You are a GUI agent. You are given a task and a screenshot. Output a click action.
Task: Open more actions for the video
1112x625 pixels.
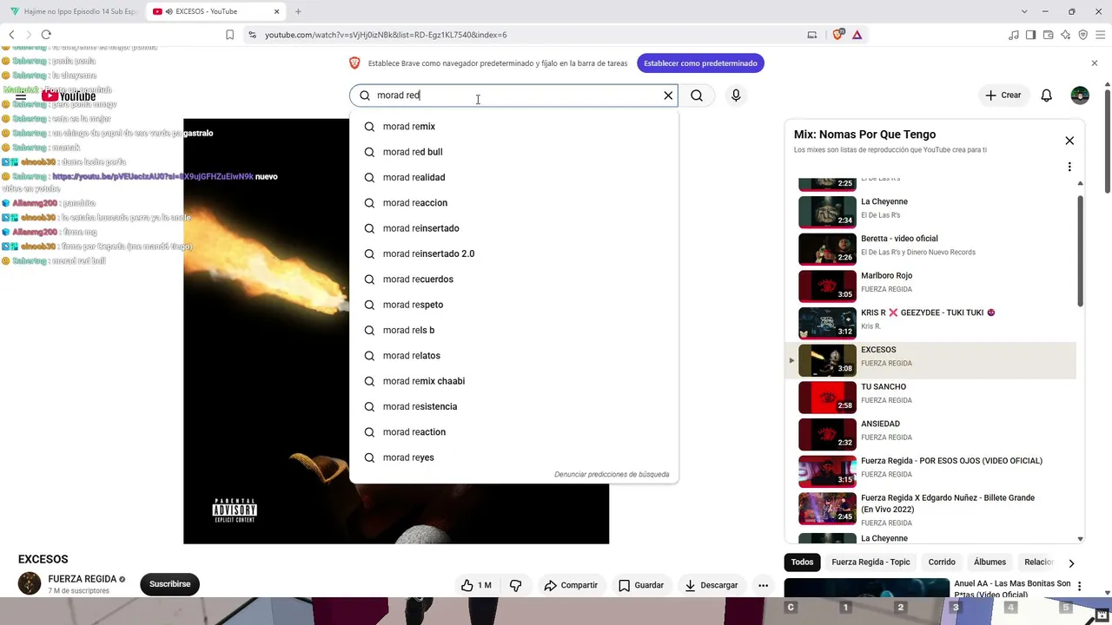(x=763, y=585)
